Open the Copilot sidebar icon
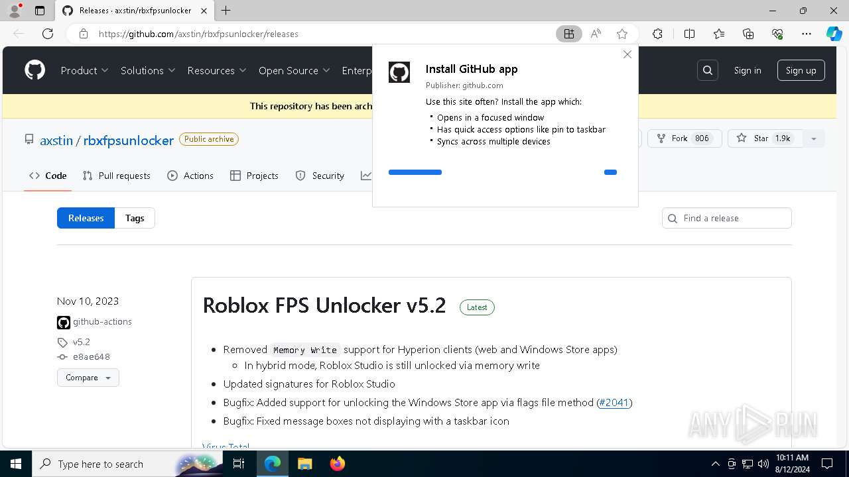Image resolution: width=849 pixels, height=477 pixels. click(834, 34)
